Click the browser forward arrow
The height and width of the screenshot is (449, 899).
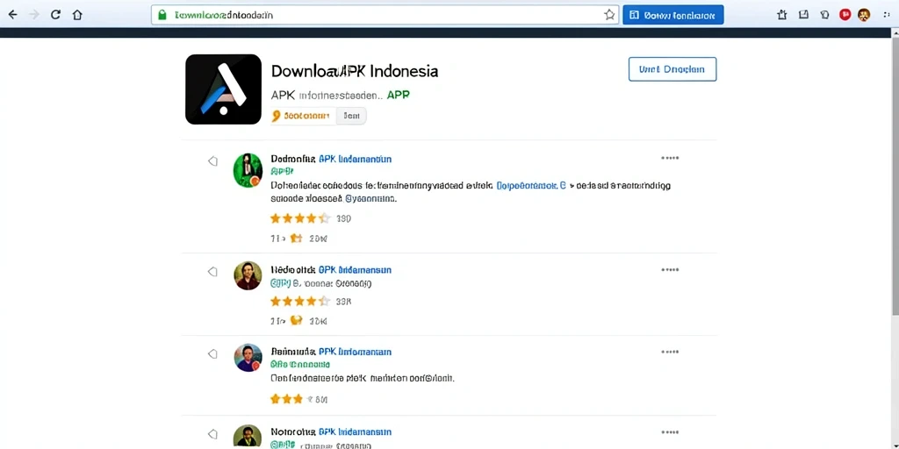(x=34, y=15)
